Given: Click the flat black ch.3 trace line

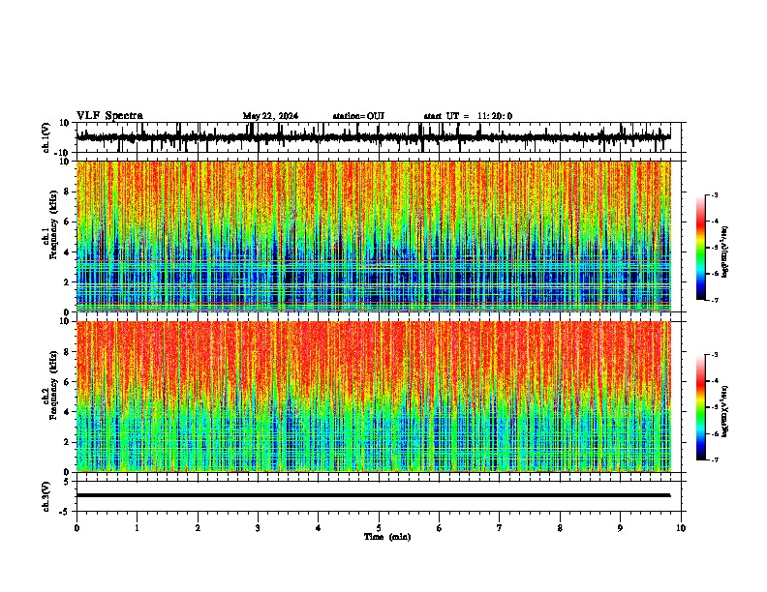Looking at the screenshot, I should (x=373, y=495).
